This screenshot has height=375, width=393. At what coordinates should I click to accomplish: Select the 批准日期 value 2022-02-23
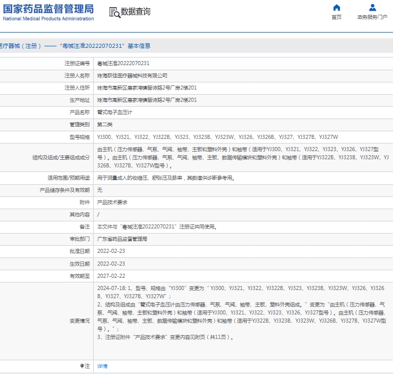111,251
